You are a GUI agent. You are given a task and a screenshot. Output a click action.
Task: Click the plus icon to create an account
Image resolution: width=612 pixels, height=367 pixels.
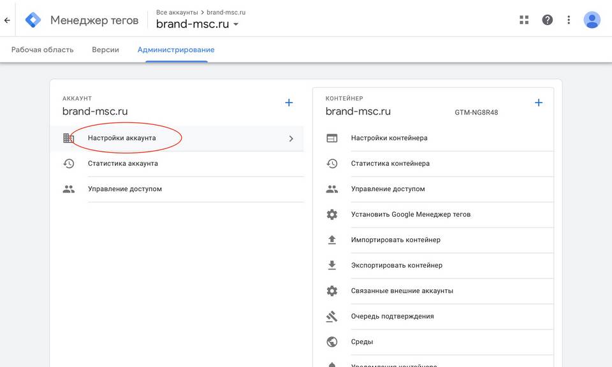coord(289,103)
